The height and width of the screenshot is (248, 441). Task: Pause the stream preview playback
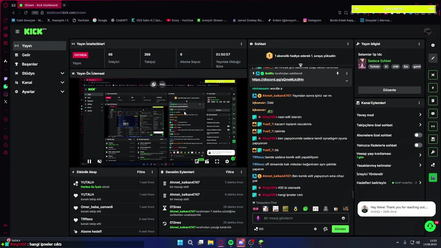point(89,161)
